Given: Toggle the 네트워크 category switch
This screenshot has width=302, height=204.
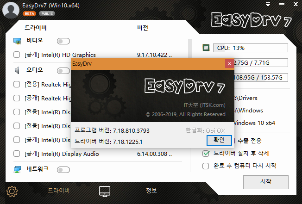Looking at the screenshot, I should click(63, 170).
